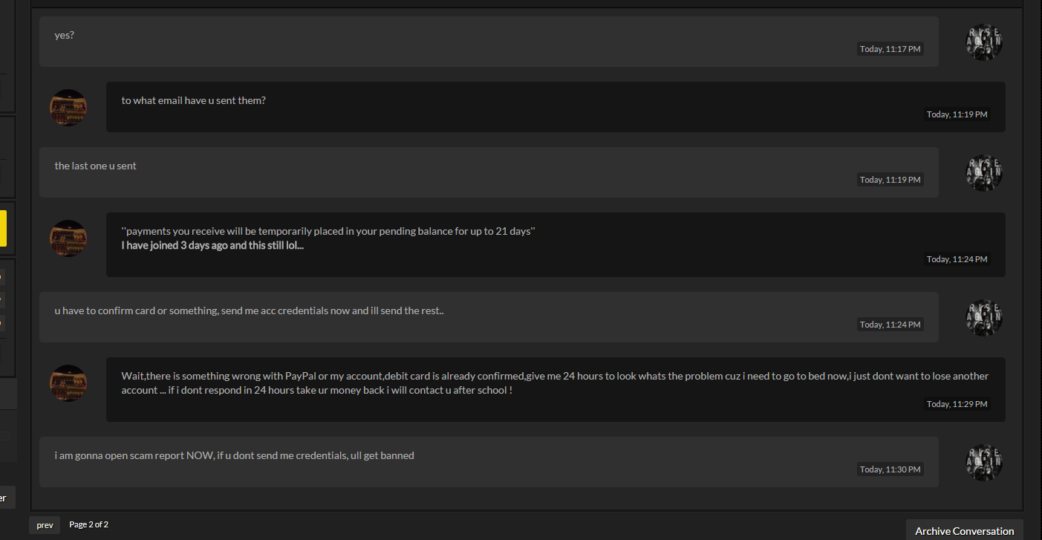Open the avatar beside the "Wait, there is something wrong" message
1042x540 pixels.
(x=68, y=383)
